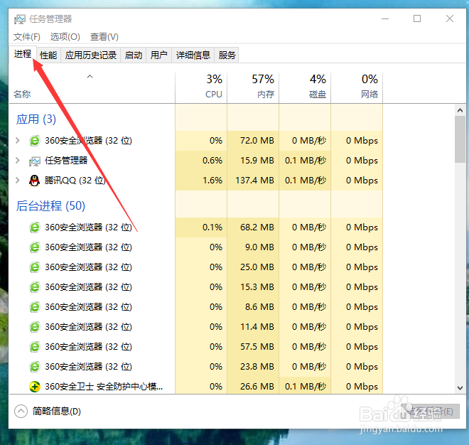
Task: Select the 后台进程 (50) group header
Action: (x=50, y=206)
